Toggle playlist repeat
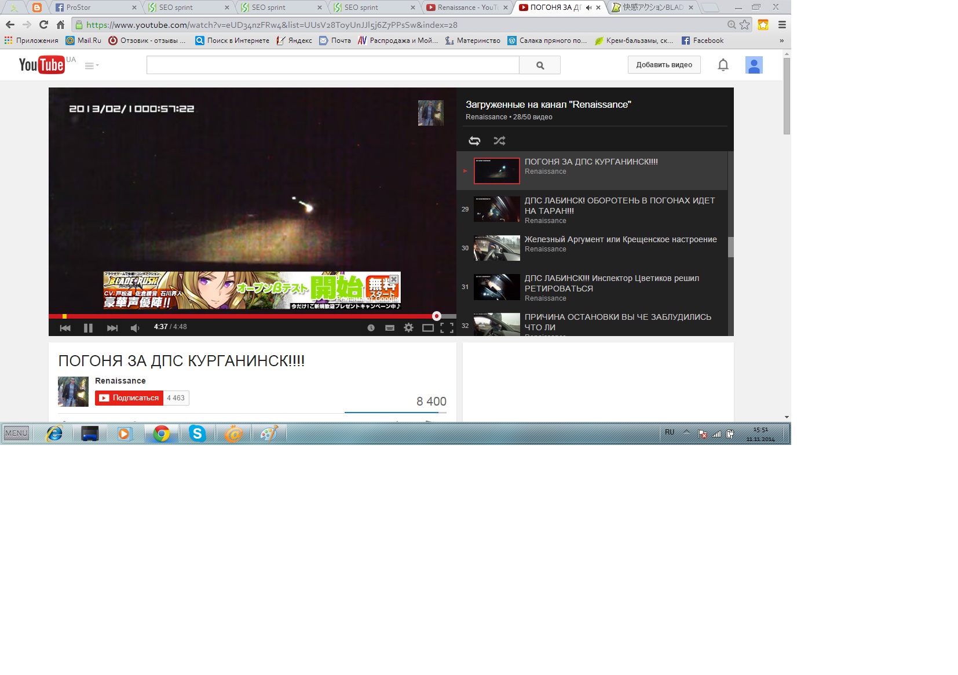This screenshot has width=958, height=675. coord(474,141)
